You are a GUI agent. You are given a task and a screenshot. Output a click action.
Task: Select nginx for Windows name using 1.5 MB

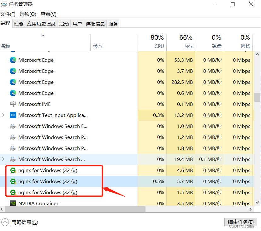48,193
